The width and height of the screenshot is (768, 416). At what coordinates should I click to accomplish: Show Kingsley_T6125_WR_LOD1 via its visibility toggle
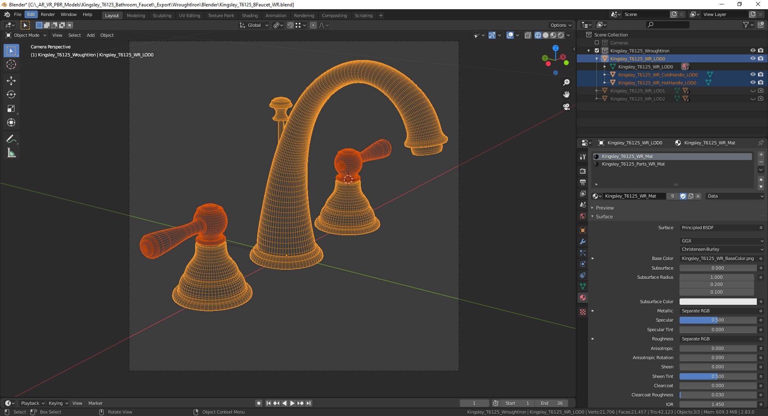click(x=752, y=91)
